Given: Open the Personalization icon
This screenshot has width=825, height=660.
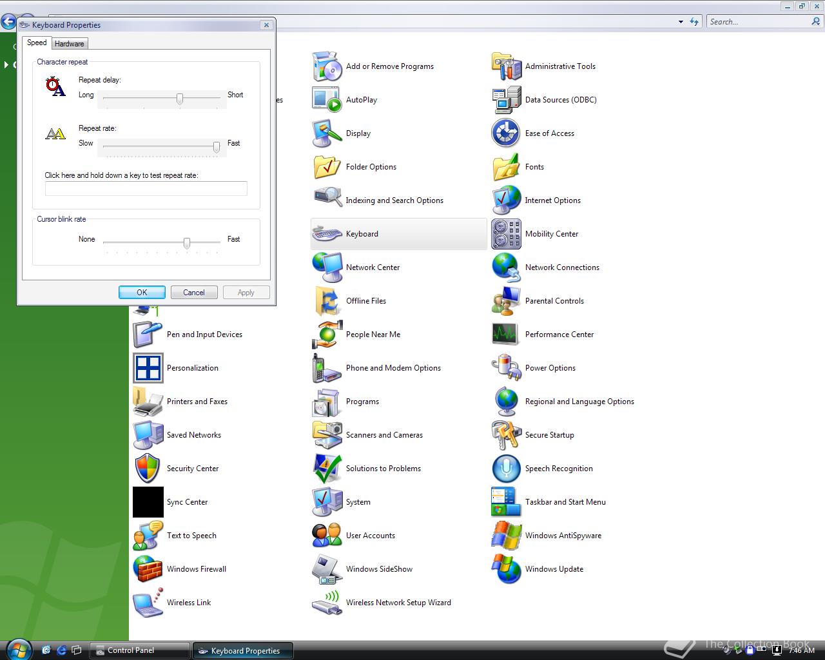Looking at the screenshot, I should coord(148,368).
